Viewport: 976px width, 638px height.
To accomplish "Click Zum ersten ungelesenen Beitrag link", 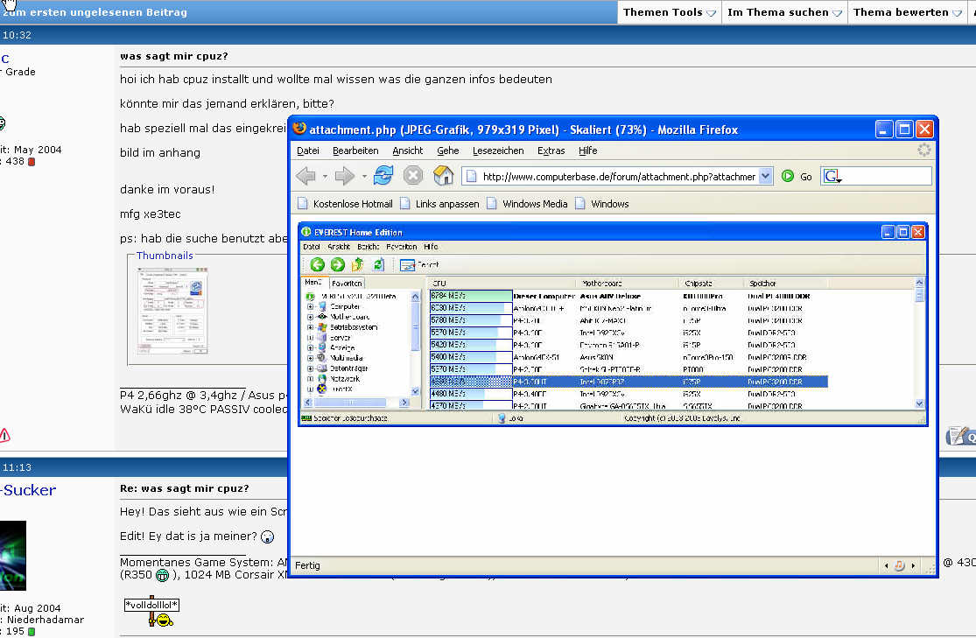I will (95, 12).
